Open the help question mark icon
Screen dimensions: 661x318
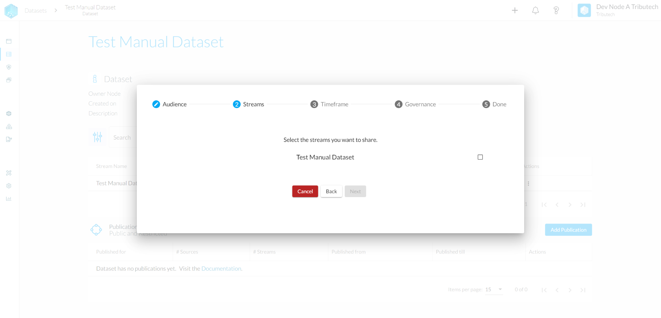pos(556,10)
